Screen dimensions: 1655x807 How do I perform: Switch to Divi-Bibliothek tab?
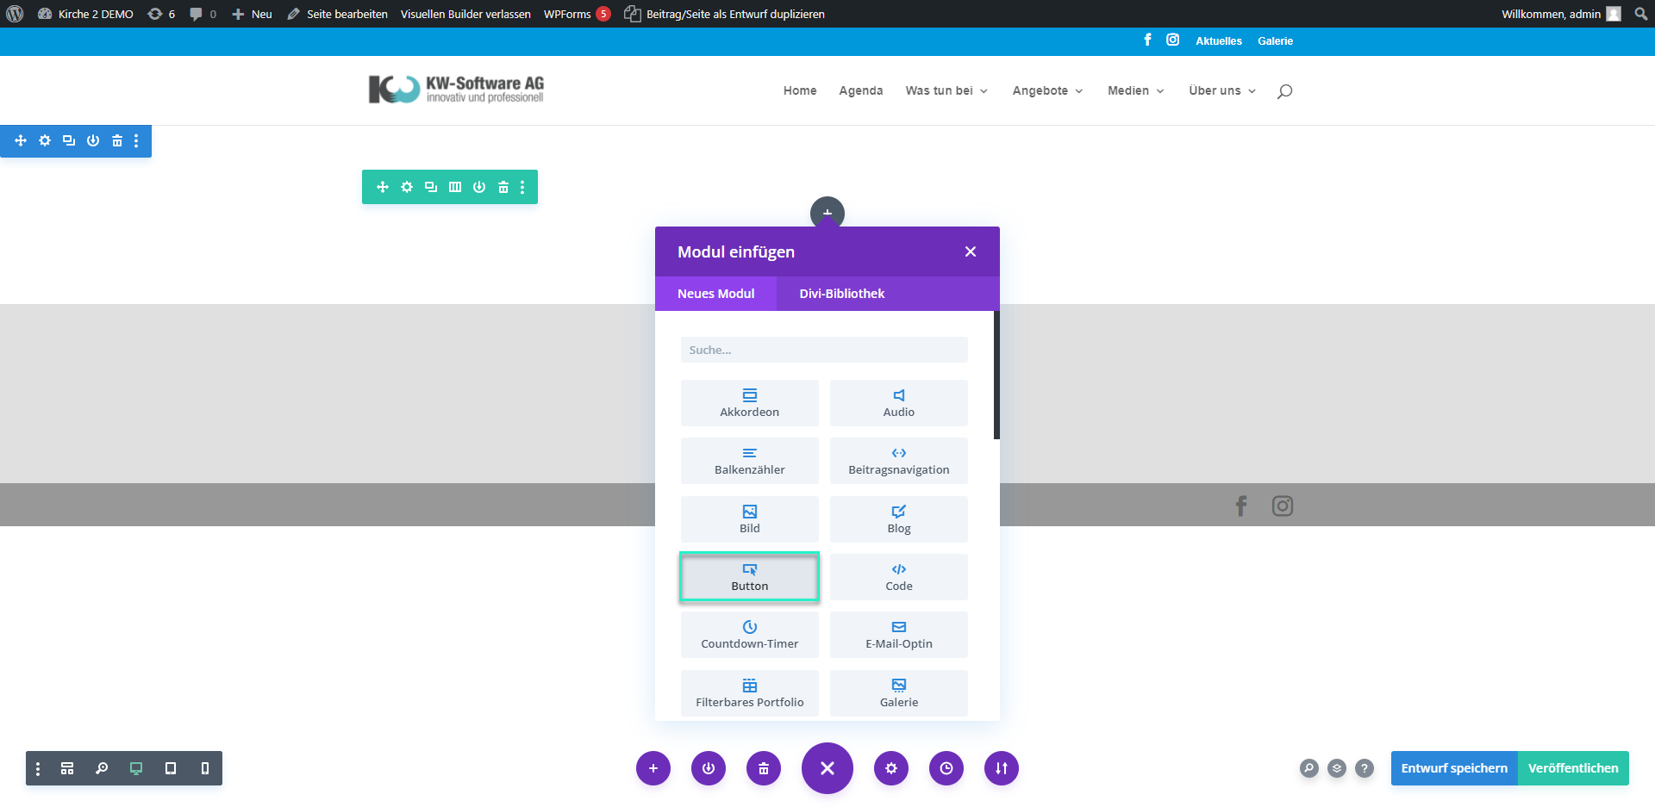(841, 294)
